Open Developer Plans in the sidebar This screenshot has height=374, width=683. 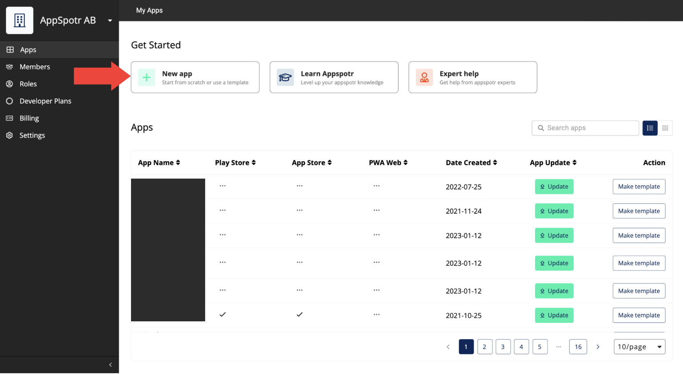pyautogui.click(x=59, y=101)
